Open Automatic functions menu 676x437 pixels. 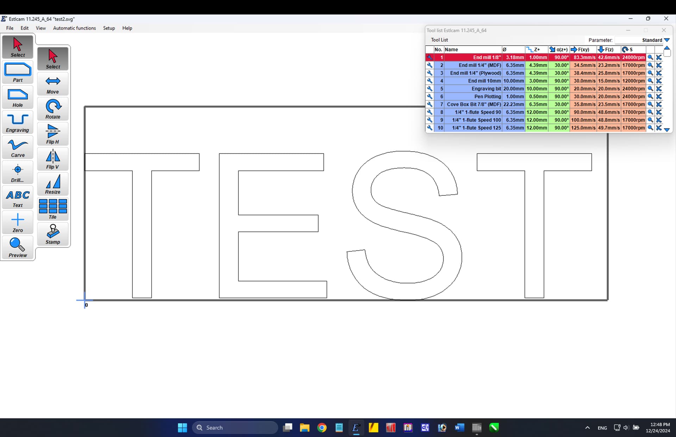(x=74, y=28)
